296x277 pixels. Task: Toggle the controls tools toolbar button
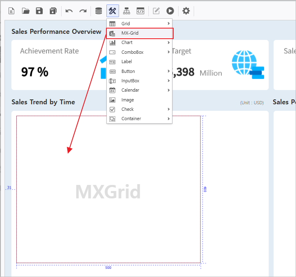tap(113, 11)
